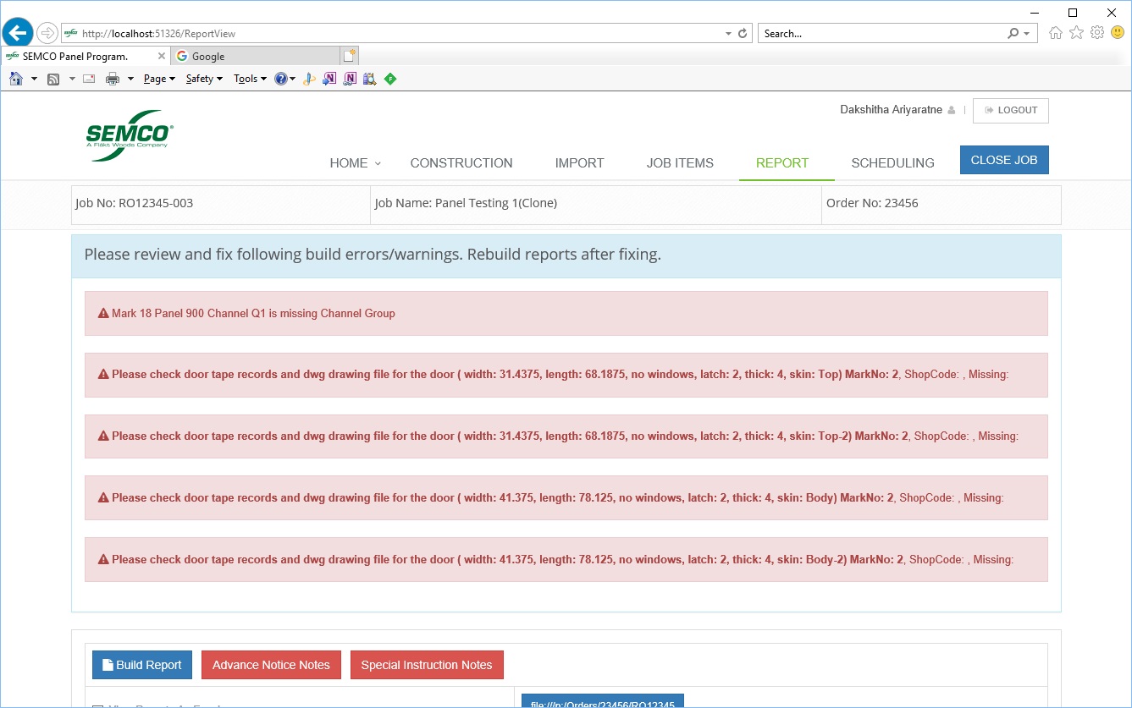Click into the browser Search box
Viewport: 1132px width, 708px height.
click(x=881, y=34)
